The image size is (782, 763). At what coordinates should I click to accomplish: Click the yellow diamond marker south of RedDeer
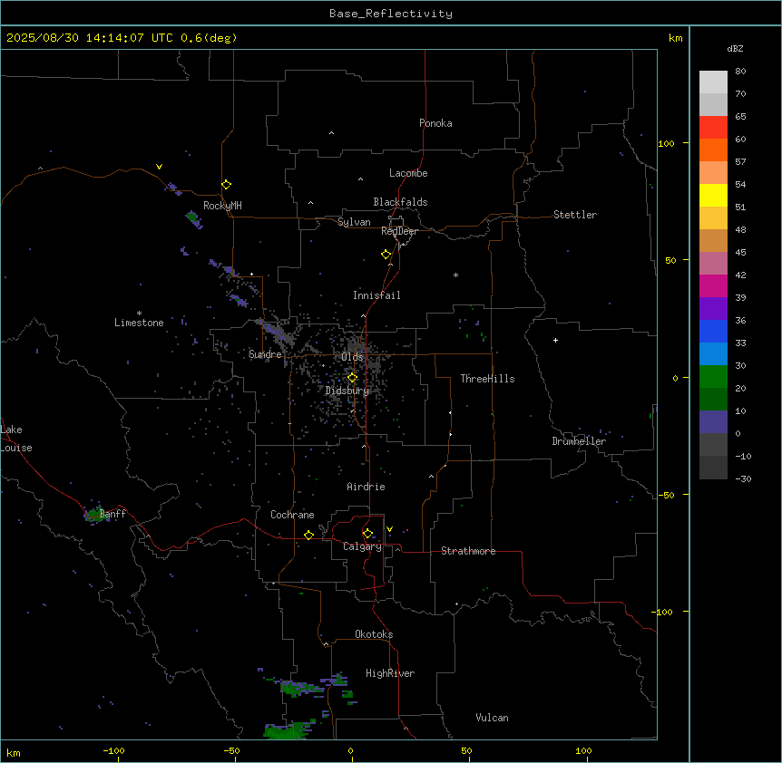pos(386,255)
